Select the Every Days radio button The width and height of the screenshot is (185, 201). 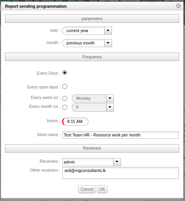click(x=64, y=73)
